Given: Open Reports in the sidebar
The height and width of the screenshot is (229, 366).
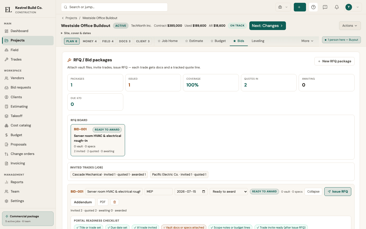Looking at the screenshot, I should [x=28, y=182].
